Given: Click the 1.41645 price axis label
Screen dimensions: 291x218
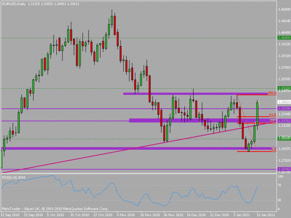Looking at the screenshot, I should coord(284,21).
